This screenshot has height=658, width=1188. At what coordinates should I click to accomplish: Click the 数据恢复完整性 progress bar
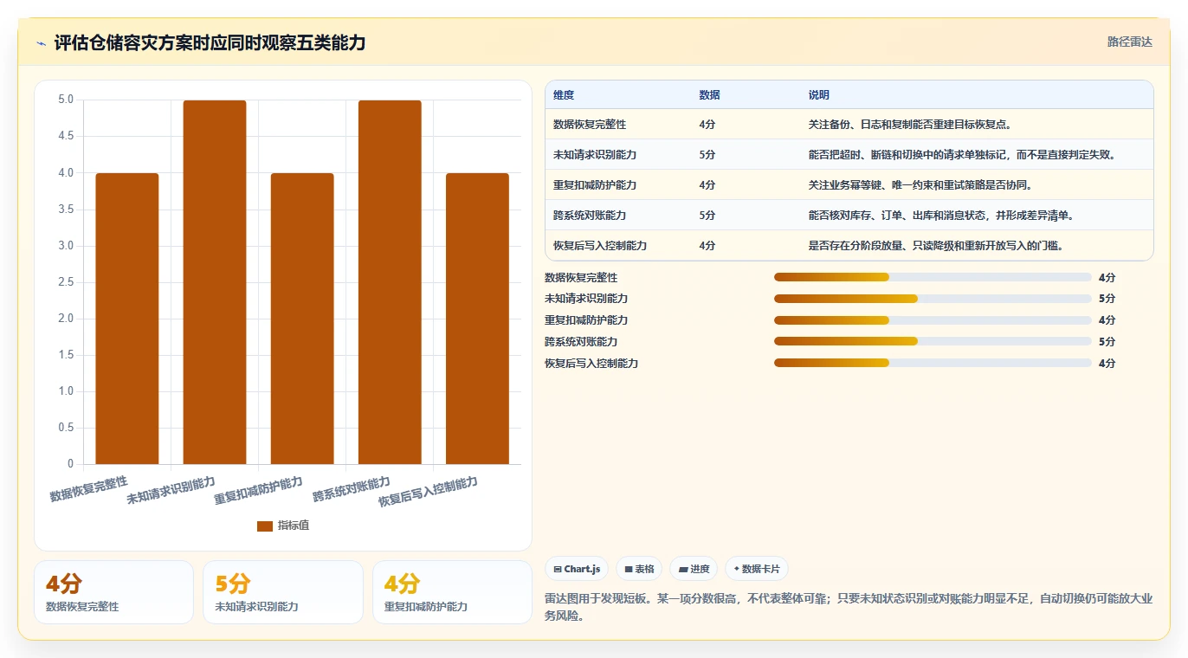point(933,277)
